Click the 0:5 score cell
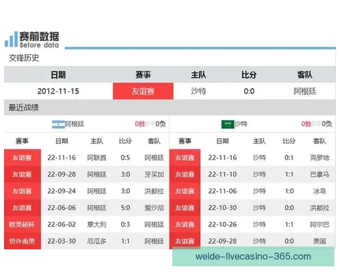This screenshot has height=272, width=340. tap(125, 158)
